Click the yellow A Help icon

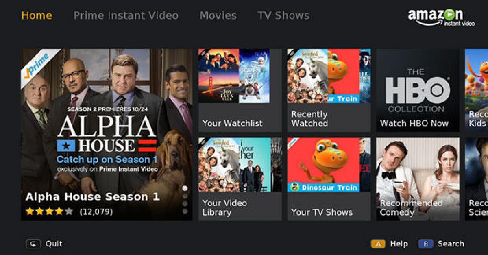(x=378, y=244)
